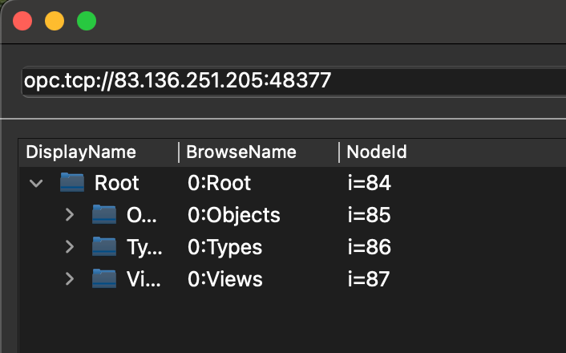The height and width of the screenshot is (353, 566).
Task: Select the i=84 node id cell
Action: click(x=370, y=183)
